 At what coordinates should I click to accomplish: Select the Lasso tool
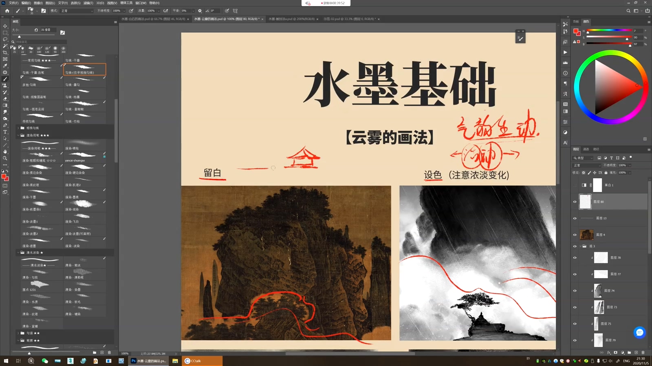point(5,39)
